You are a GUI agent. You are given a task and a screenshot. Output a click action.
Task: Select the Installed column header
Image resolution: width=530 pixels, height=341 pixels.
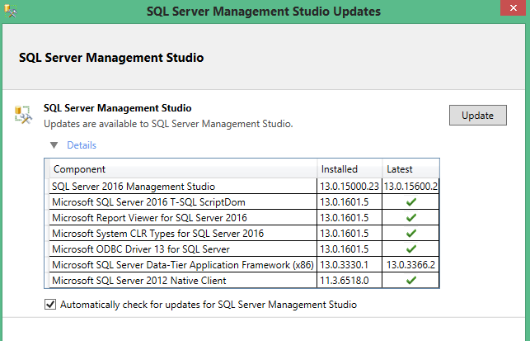[349, 169]
